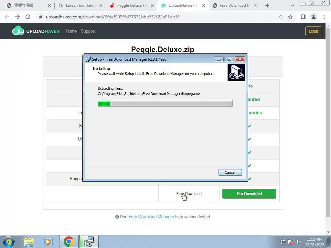
Task: Open the Home navigation link
Action: point(71,31)
